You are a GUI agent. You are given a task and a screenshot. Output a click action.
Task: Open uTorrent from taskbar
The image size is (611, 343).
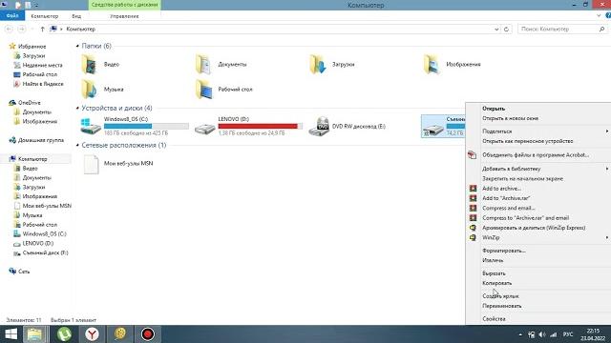coord(64,334)
